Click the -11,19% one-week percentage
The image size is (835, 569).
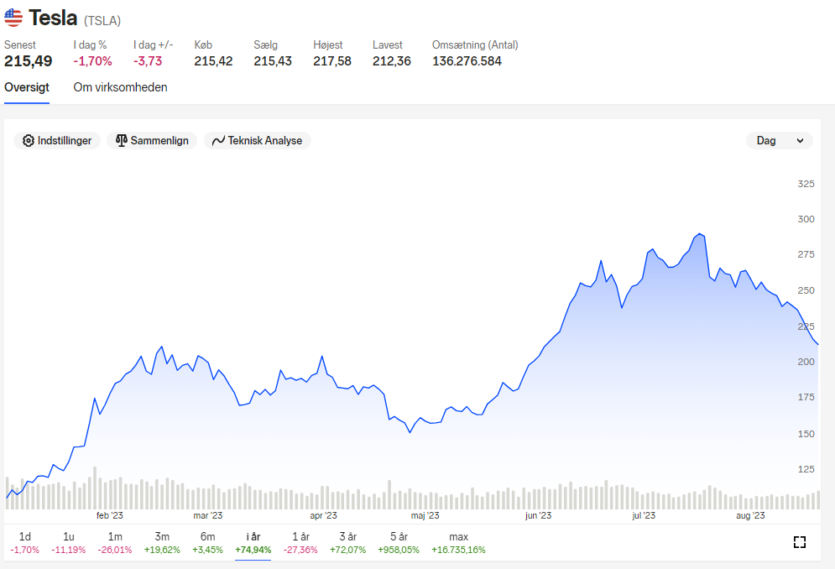(68, 550)
